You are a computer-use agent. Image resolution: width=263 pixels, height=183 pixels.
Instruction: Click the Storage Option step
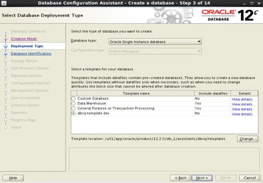24,61
